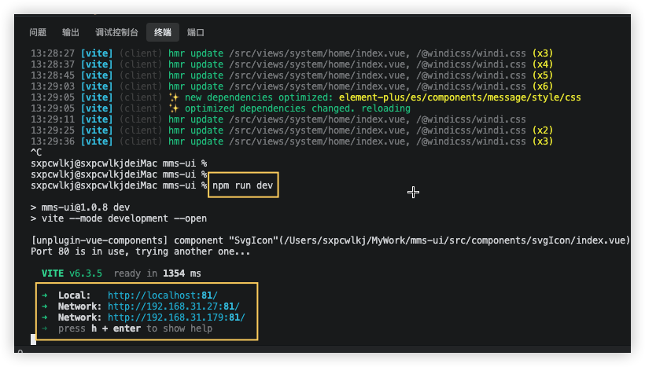Image resolution: width=645 pixels, height=367 pixels.
Task: Click the "npm run dev" command text
Action: pos(244,185)
